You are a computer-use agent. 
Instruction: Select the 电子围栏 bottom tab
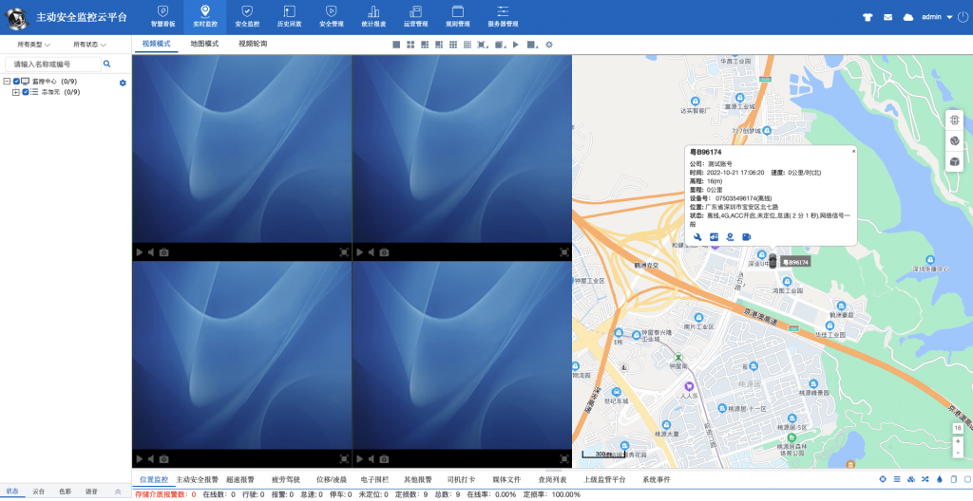coord(374,479)
